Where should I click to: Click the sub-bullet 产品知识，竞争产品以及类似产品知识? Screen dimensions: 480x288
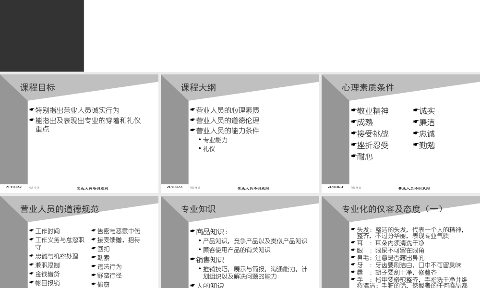pos(255,241)
